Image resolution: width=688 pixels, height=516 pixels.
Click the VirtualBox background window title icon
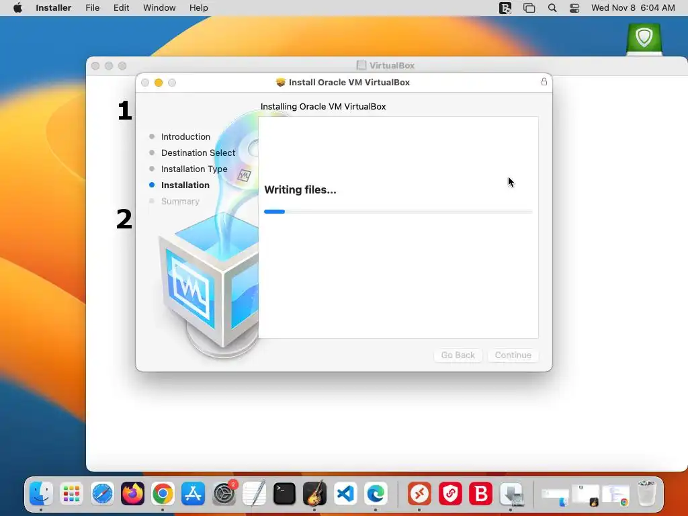coord(361,65)
